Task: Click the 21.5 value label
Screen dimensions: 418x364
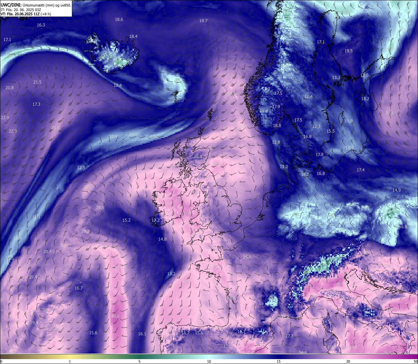Action: pos(37,82)
